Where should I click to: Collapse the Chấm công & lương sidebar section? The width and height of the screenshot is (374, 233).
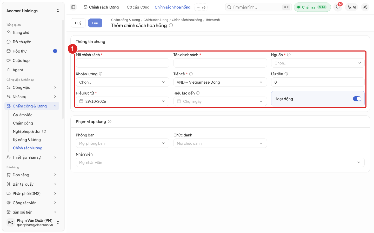pyautogui.click(x=32, y=106)
